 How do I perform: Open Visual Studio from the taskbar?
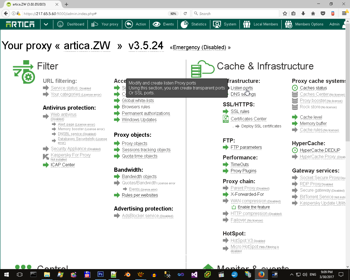pyautogui.click(x=194, y=275)
